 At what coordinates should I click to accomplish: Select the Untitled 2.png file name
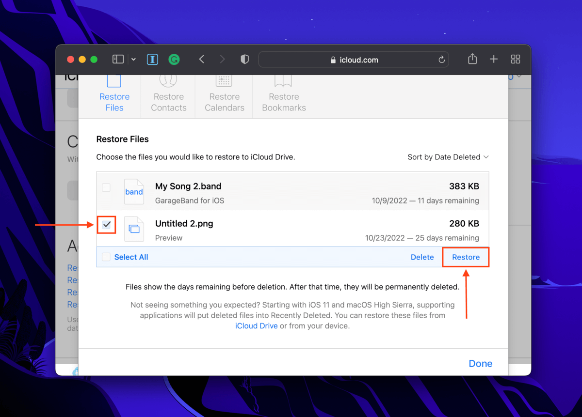point(184,224)
